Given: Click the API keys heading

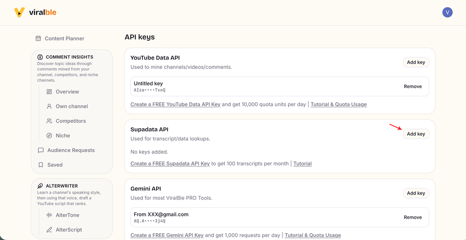Looking at the screenshot, I should point(140,37).
